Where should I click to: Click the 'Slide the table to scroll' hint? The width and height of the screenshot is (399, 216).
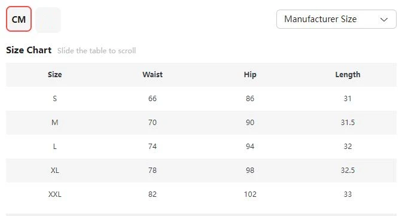point(96,51)
